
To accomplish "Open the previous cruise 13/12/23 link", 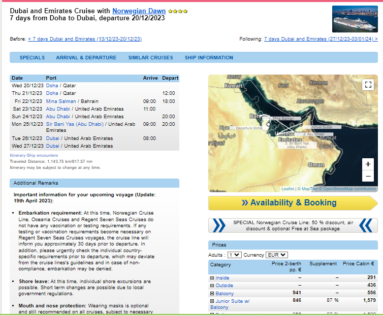I will (x=85, y=39).
